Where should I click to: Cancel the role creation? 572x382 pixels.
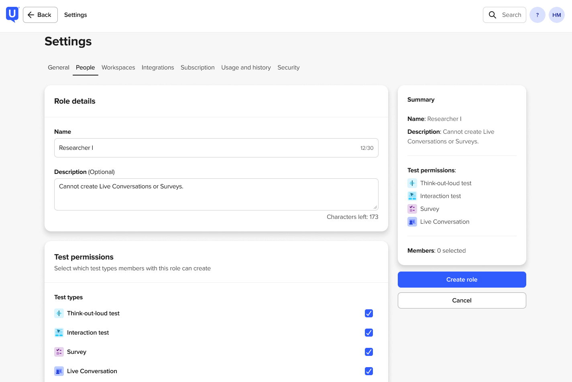click(x=462, y=300)
